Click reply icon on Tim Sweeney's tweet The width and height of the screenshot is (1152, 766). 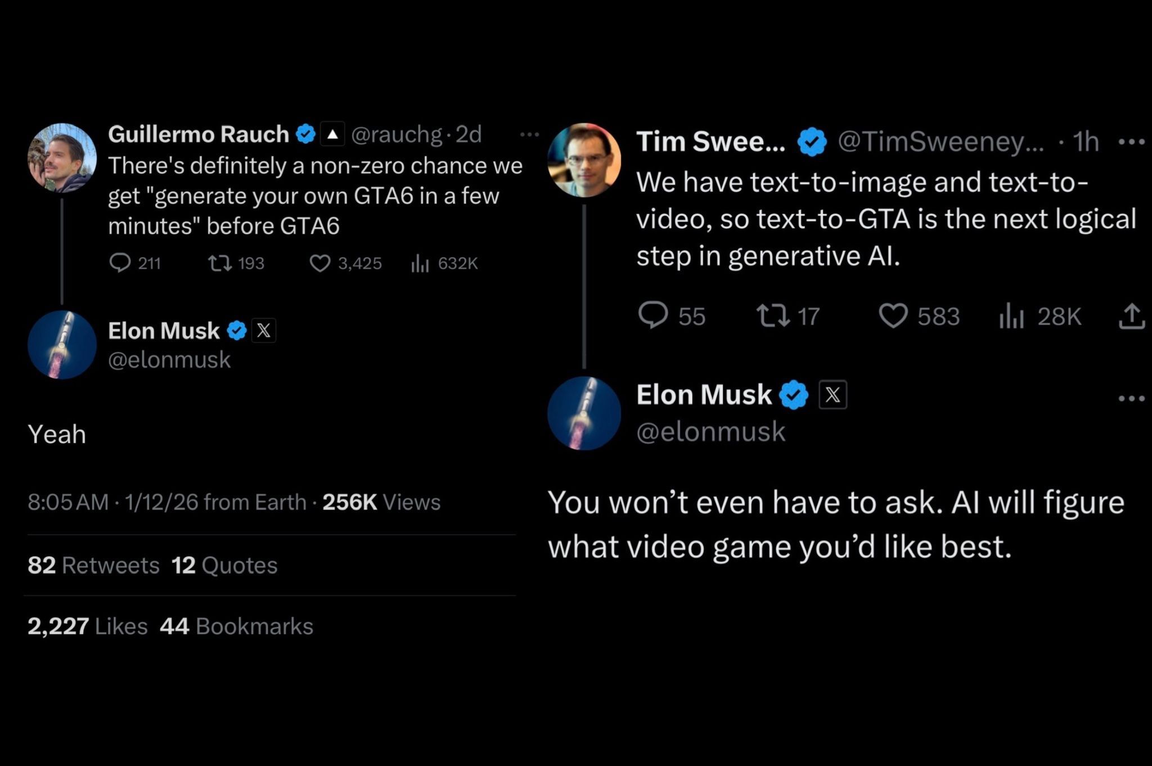tap(652, 315)
